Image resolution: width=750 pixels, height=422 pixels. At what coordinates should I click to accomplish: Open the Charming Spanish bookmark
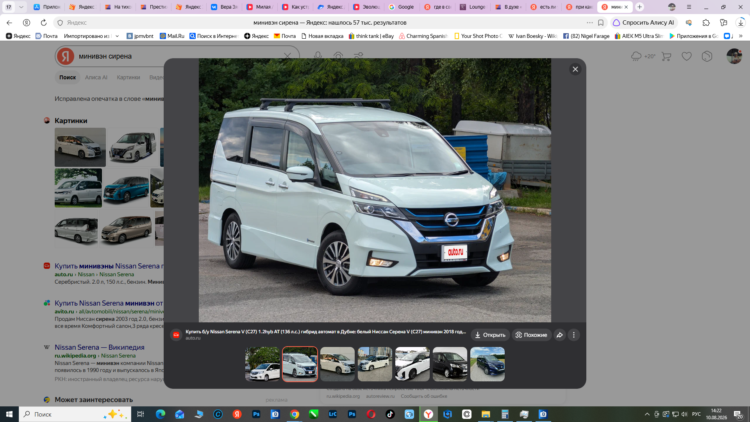(x=423, y=36)
